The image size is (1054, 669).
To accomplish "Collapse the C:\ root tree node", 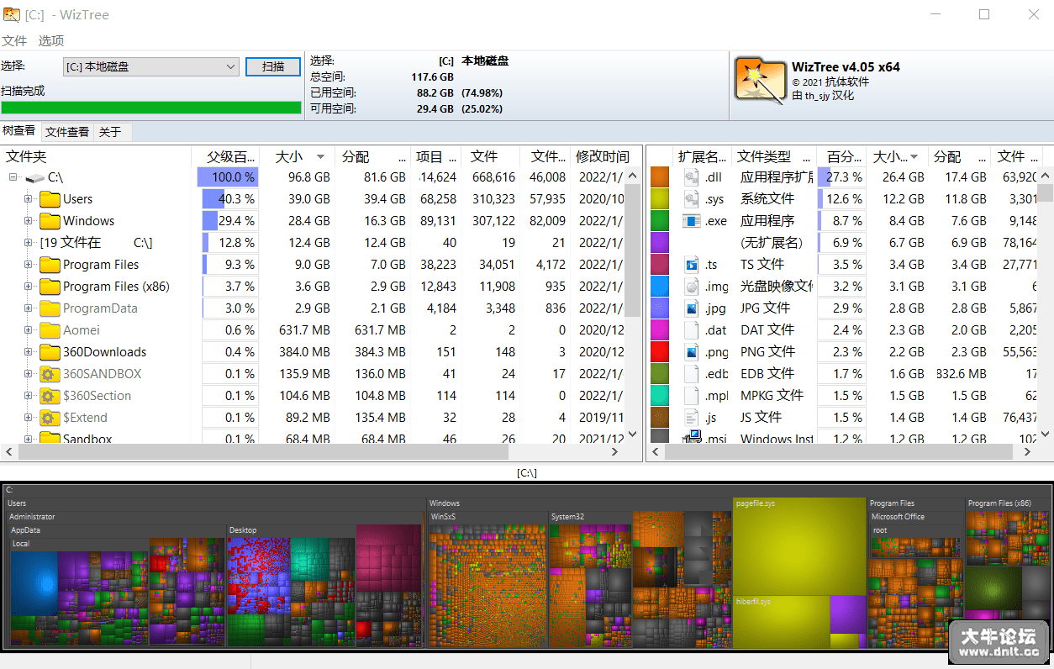I will [13, 177].
